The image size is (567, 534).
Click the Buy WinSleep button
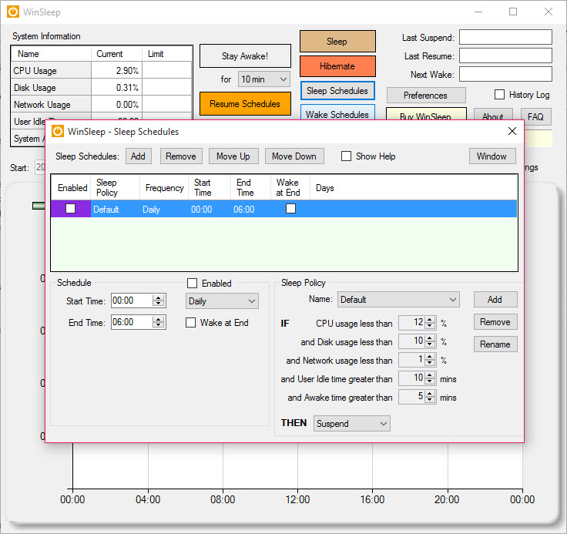[x=425, y=114]
